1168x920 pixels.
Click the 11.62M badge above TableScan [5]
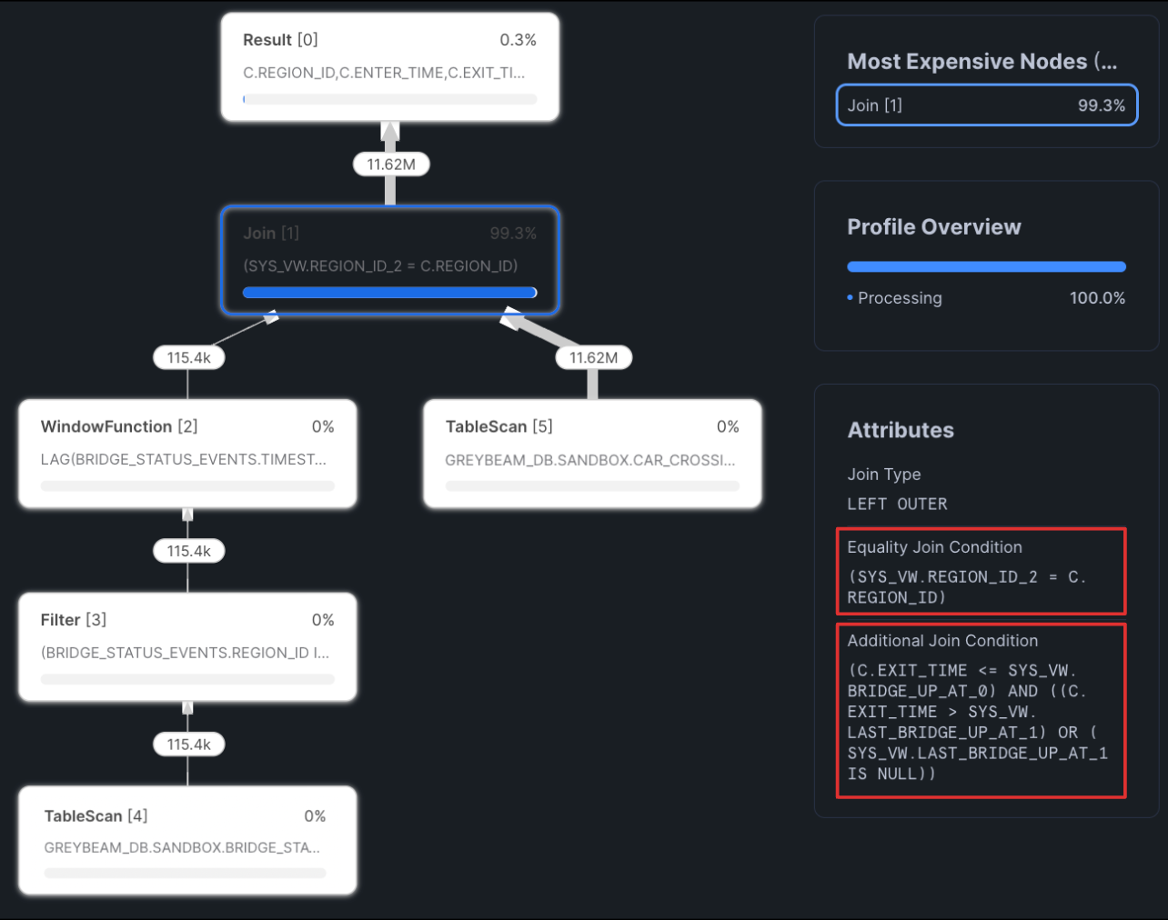[592, 357]
